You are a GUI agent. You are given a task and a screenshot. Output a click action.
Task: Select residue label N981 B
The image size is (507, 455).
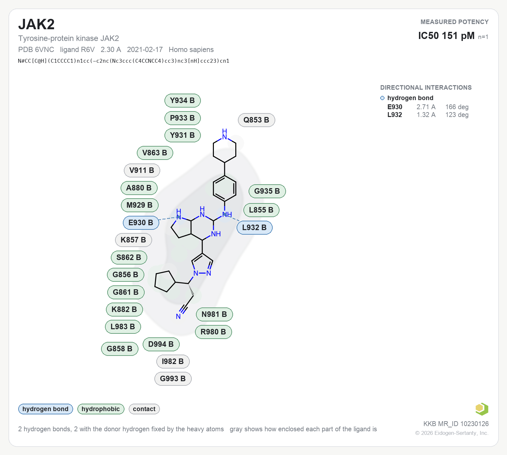pyautogui.click(x=214, y=314)
